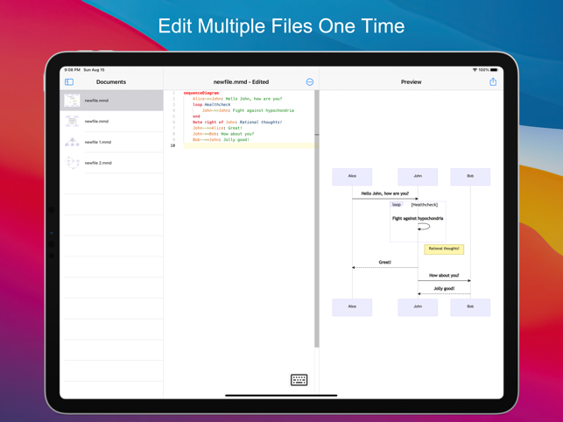Tap the share icon in Preview
The image size is (563, 422).
[x=493, y=82]
